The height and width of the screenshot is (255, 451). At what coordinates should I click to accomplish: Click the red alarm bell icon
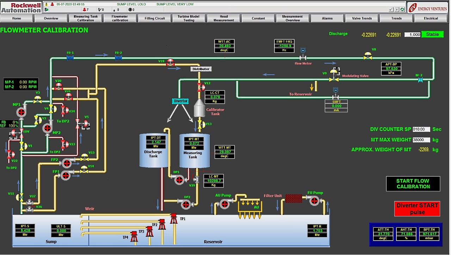tap(52, 4)
